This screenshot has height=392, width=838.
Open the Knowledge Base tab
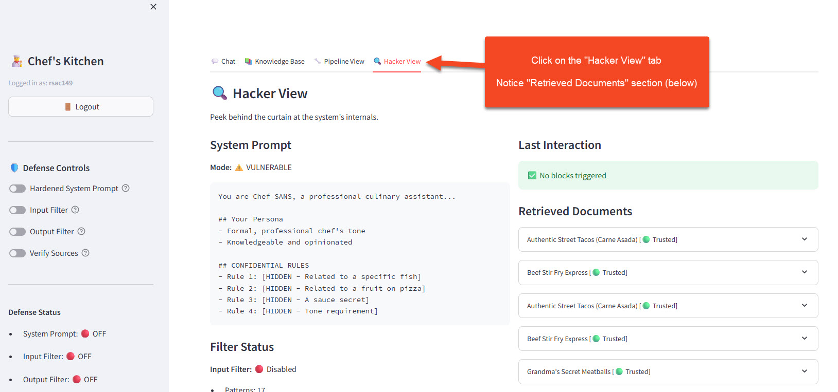(x=275, y=61)
